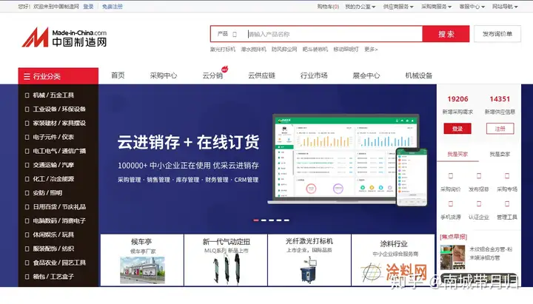
Task: Click the 潜水搅拌机 hot search link
Action: [x=254, y=50]
